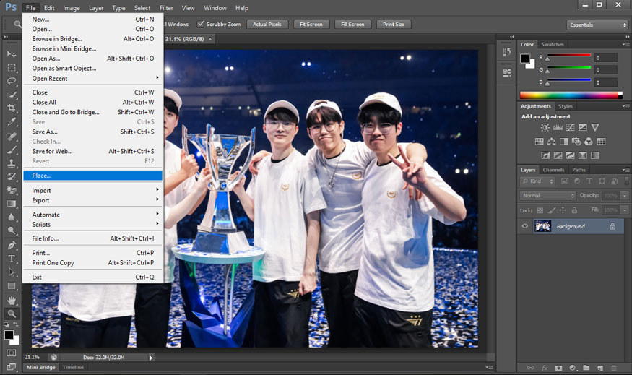Toggle the Scrubby Zoom checkbox
The height and width of the screenshot is (375, 632).
(x=200, y=24)
